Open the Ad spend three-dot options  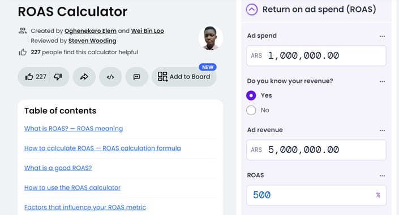[382, 36]
